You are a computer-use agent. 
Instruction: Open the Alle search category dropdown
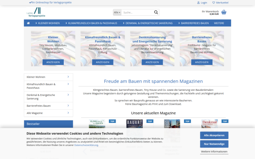tap(117, 12)
